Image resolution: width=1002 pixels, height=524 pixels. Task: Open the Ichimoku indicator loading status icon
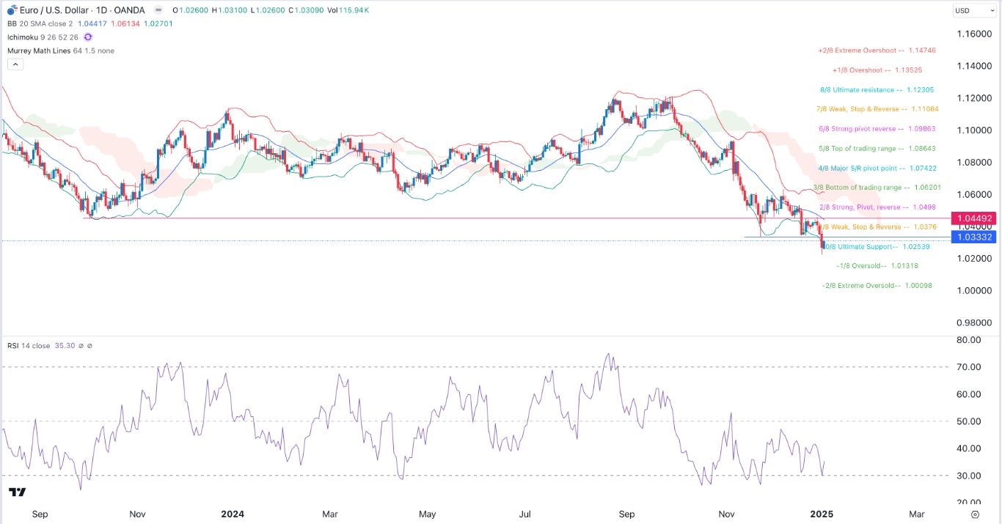(x=88, y=37)
